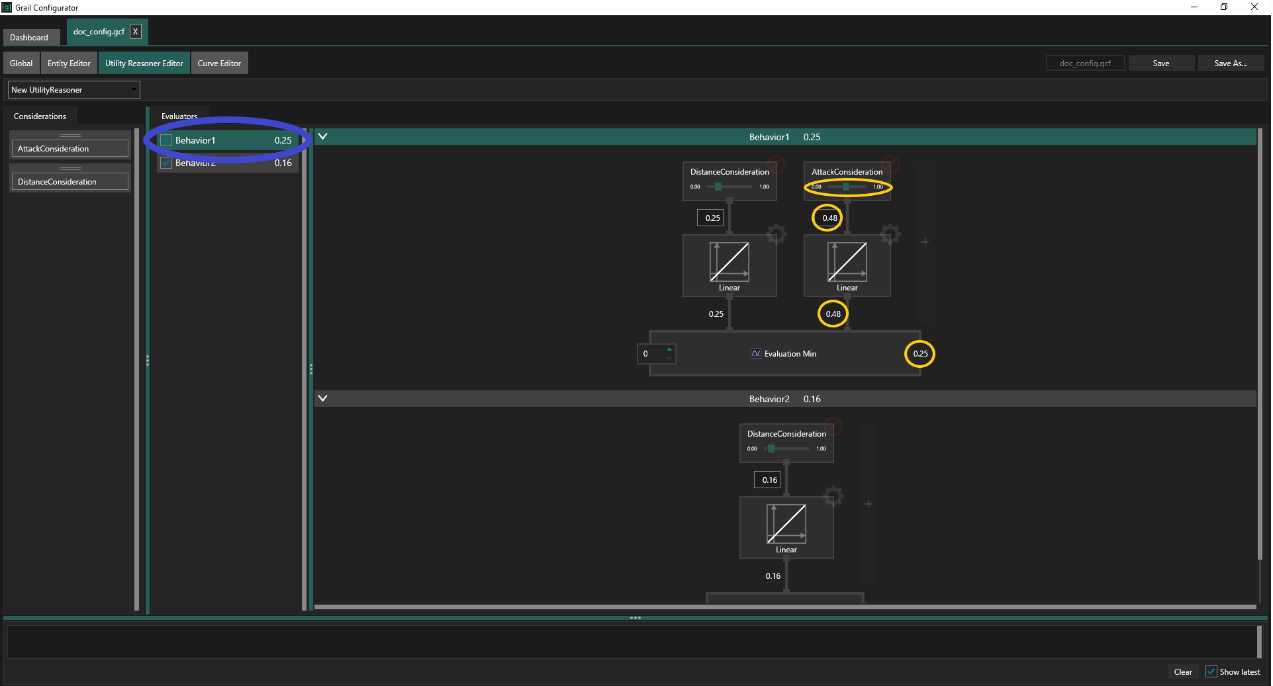Open settings gear on Behavior1 AttackConsideration curve
Viewport: 1273px width, 686px height.
pos(890,234)
